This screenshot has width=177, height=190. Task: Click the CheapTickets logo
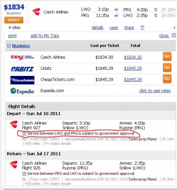[22, 80]
